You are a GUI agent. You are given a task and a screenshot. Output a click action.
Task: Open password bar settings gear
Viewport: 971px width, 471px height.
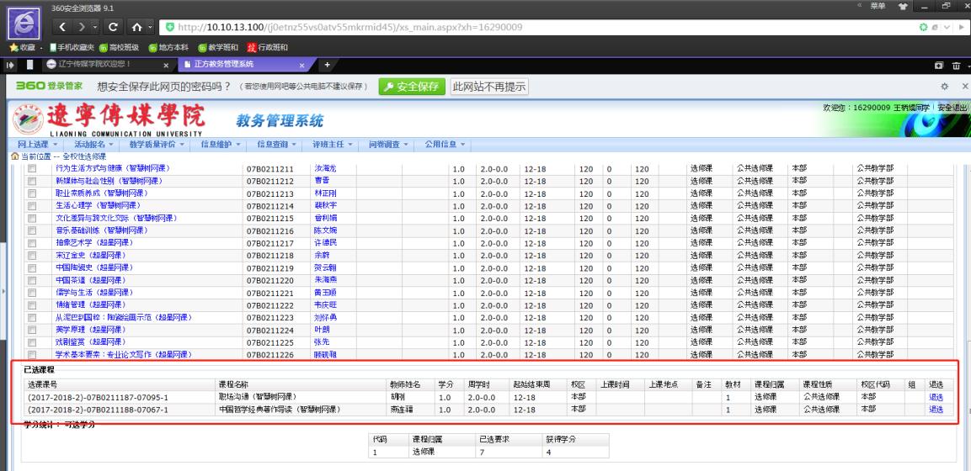(x=944, y=87)
